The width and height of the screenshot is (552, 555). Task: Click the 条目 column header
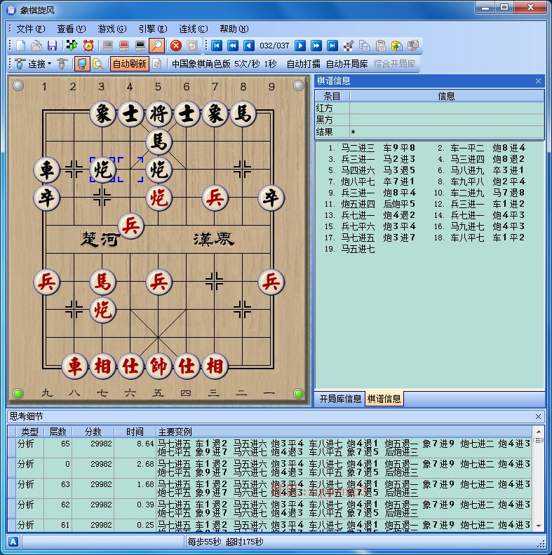332,96
